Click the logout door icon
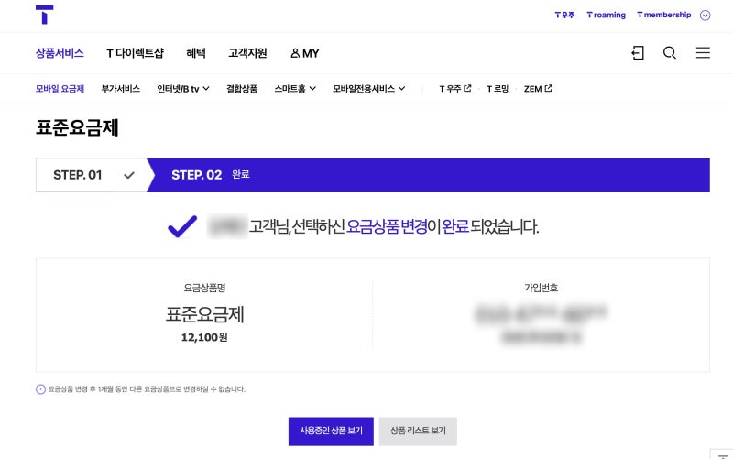Viewport: 733px width, 459px height. tap(638, 53)
